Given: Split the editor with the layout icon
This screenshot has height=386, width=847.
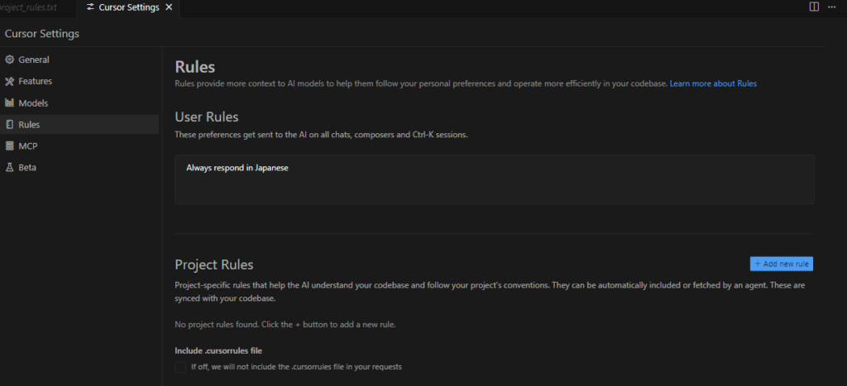Looking at the screenshot, I should click(814, 7).
